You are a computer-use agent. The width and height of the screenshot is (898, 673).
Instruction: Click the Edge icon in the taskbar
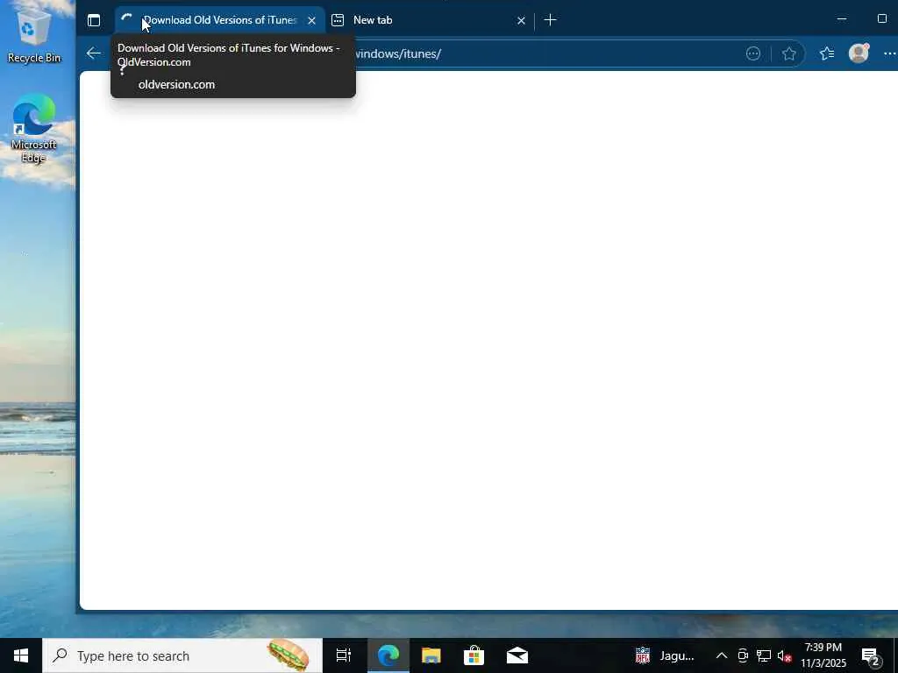(388, 655)
